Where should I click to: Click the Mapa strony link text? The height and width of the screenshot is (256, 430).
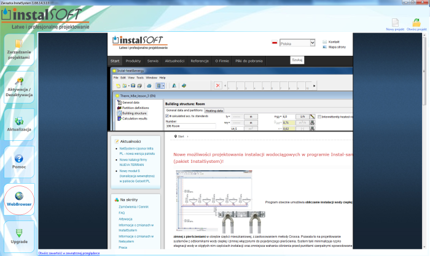click(337, 47)
